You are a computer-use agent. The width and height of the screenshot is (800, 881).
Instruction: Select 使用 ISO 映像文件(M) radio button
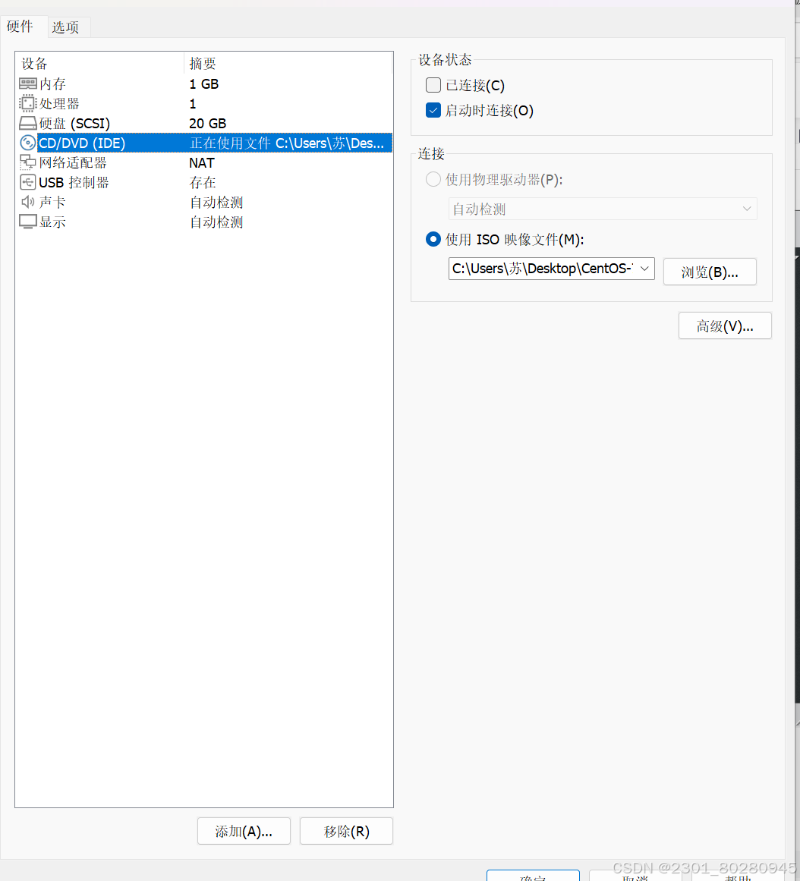(433, 240)
